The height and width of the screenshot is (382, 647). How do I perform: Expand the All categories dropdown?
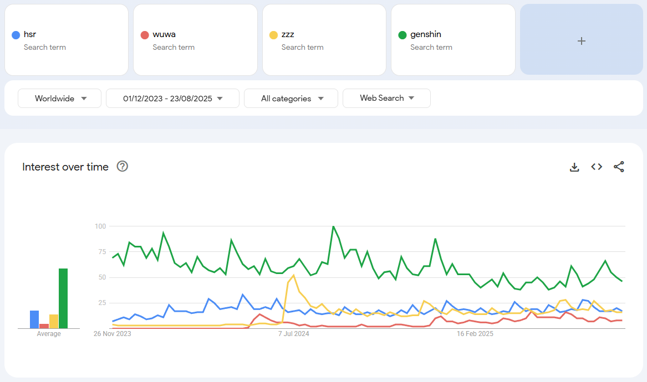(291, 99)
